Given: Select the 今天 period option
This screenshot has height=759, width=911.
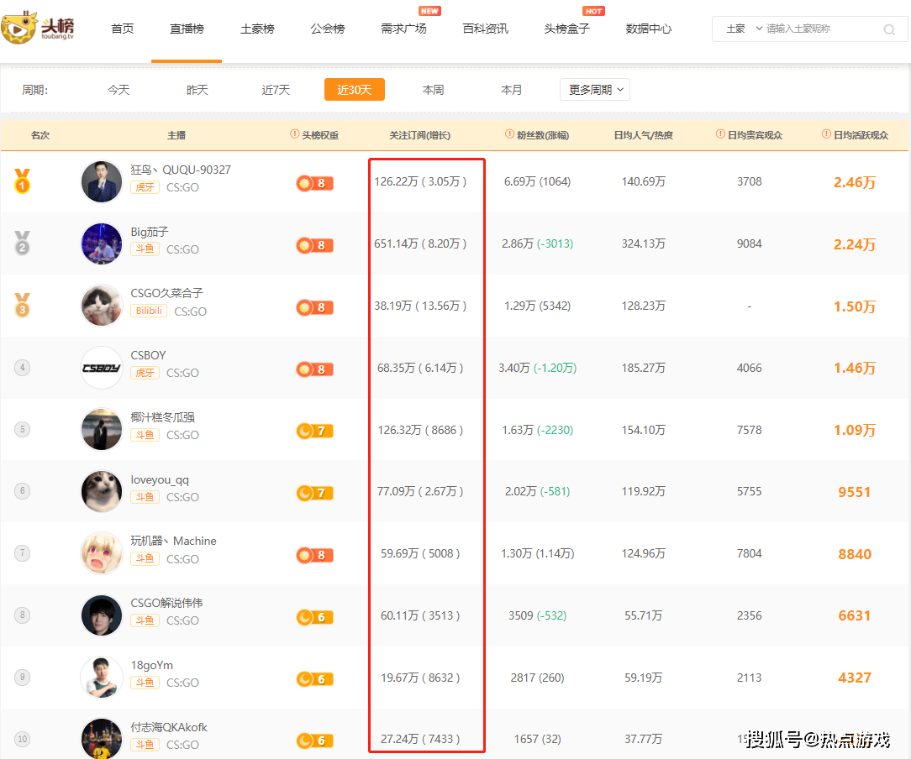Looking at the screenshot, I should coord(118,90).
